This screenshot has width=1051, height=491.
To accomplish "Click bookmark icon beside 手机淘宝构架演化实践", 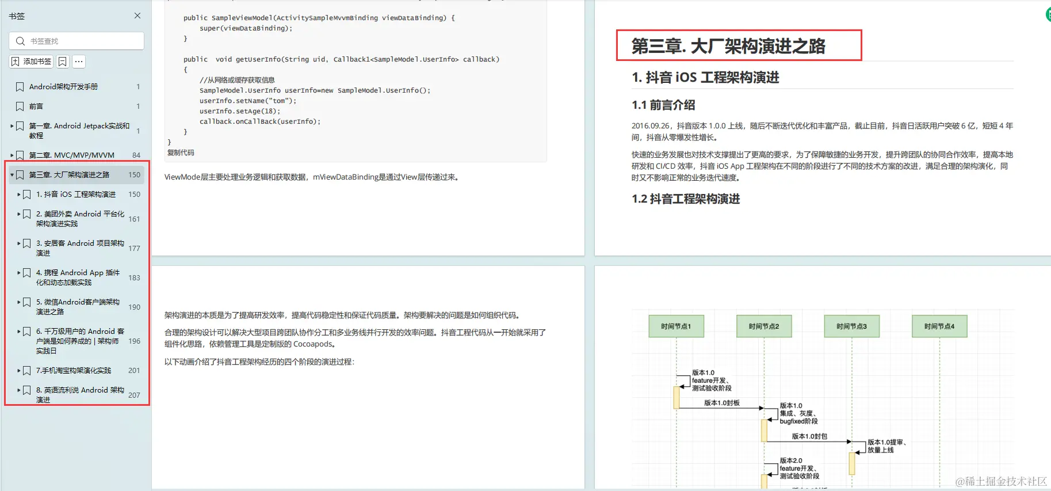I will (26, 370).
